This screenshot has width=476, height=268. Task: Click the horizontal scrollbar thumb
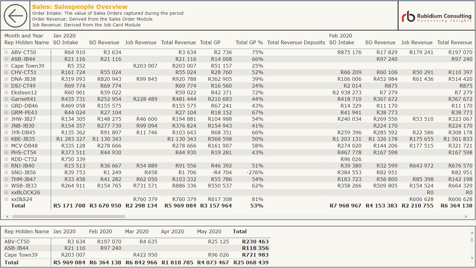point(68,217)
